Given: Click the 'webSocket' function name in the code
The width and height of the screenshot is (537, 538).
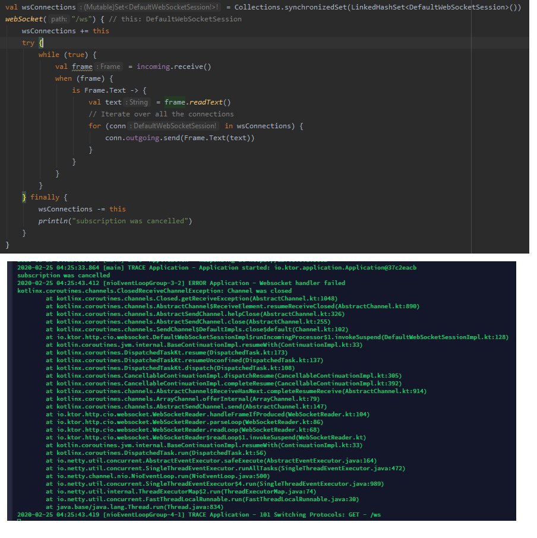Looking at the screenshot, I should tap(24, 19).
